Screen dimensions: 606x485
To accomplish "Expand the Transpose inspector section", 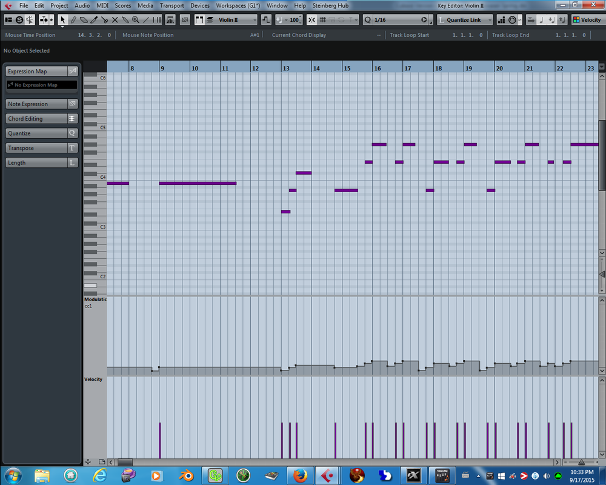I will coord(42,148).
